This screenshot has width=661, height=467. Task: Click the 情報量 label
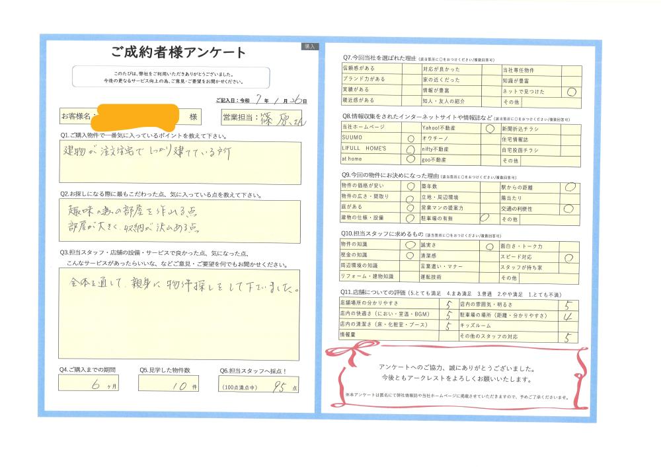click(x=348, y=335)
